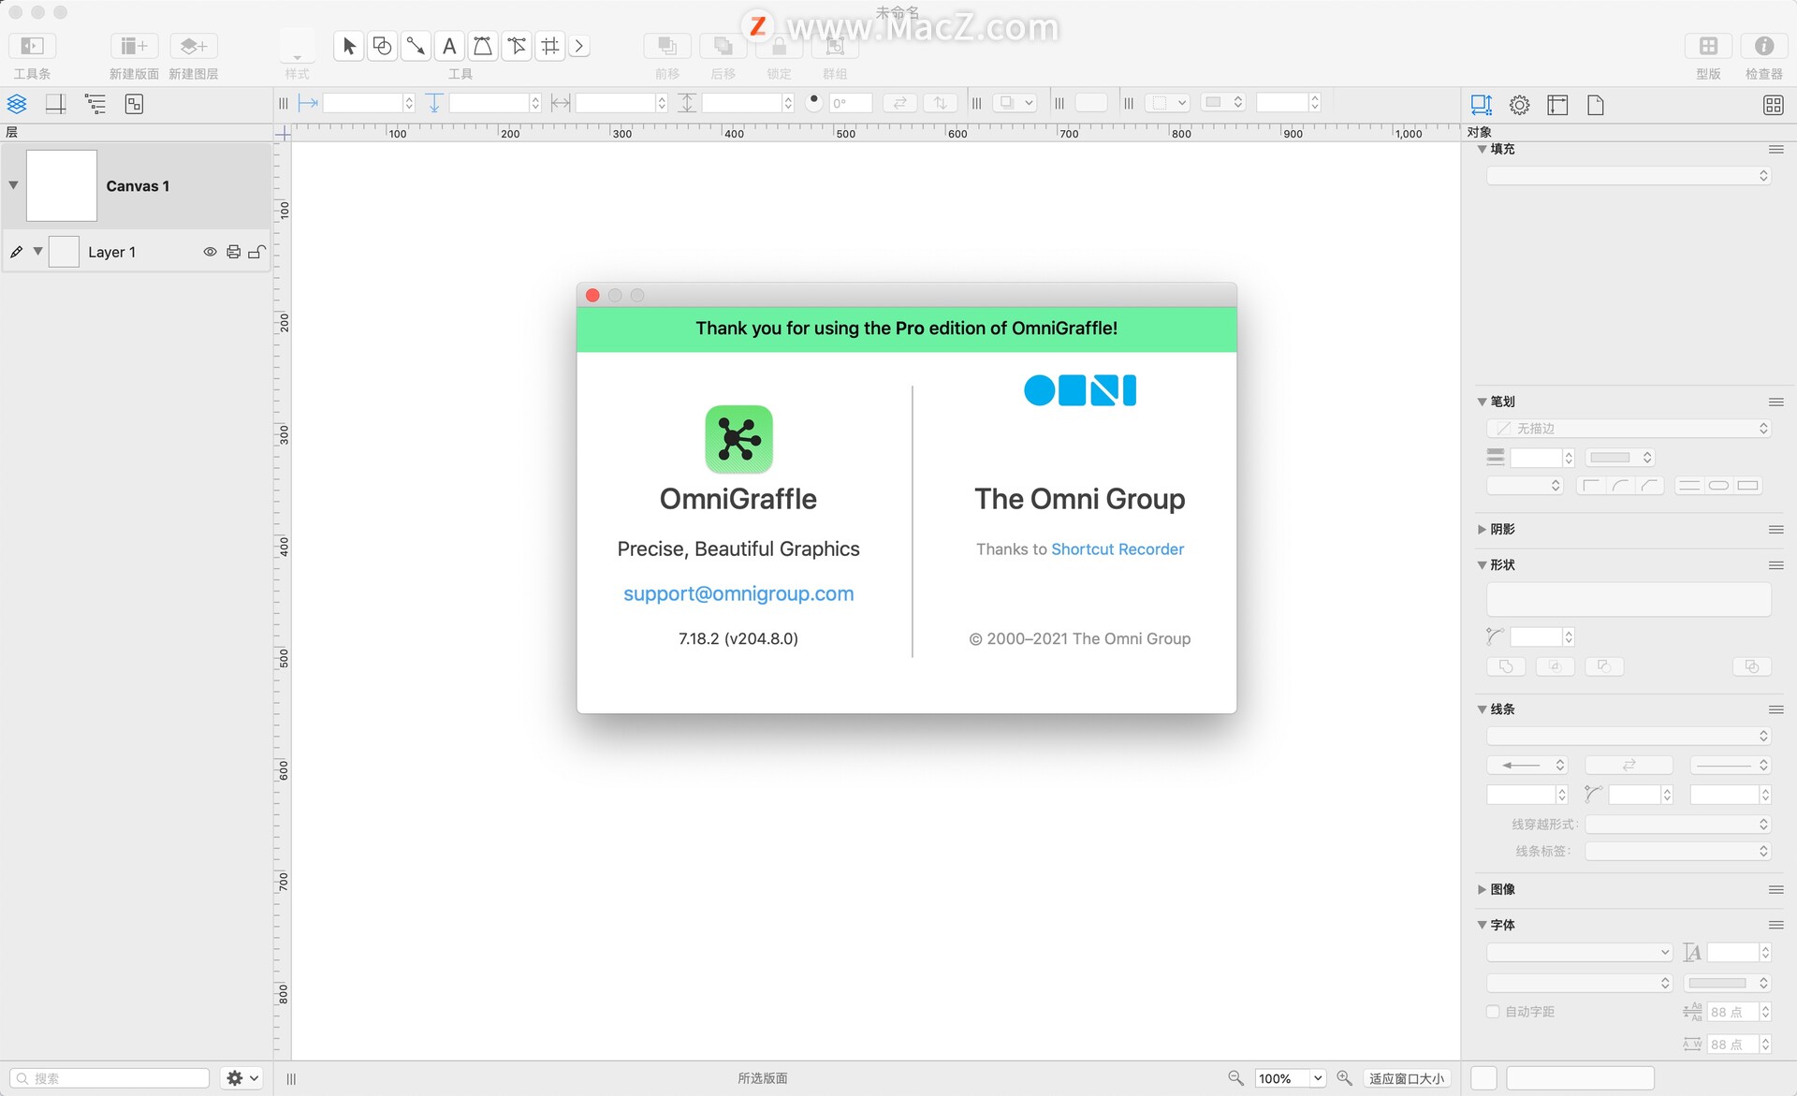Collapse the Layer 1 disclosure triangle
This screenshot has width=1797, height=1096.
click(38, 251)
